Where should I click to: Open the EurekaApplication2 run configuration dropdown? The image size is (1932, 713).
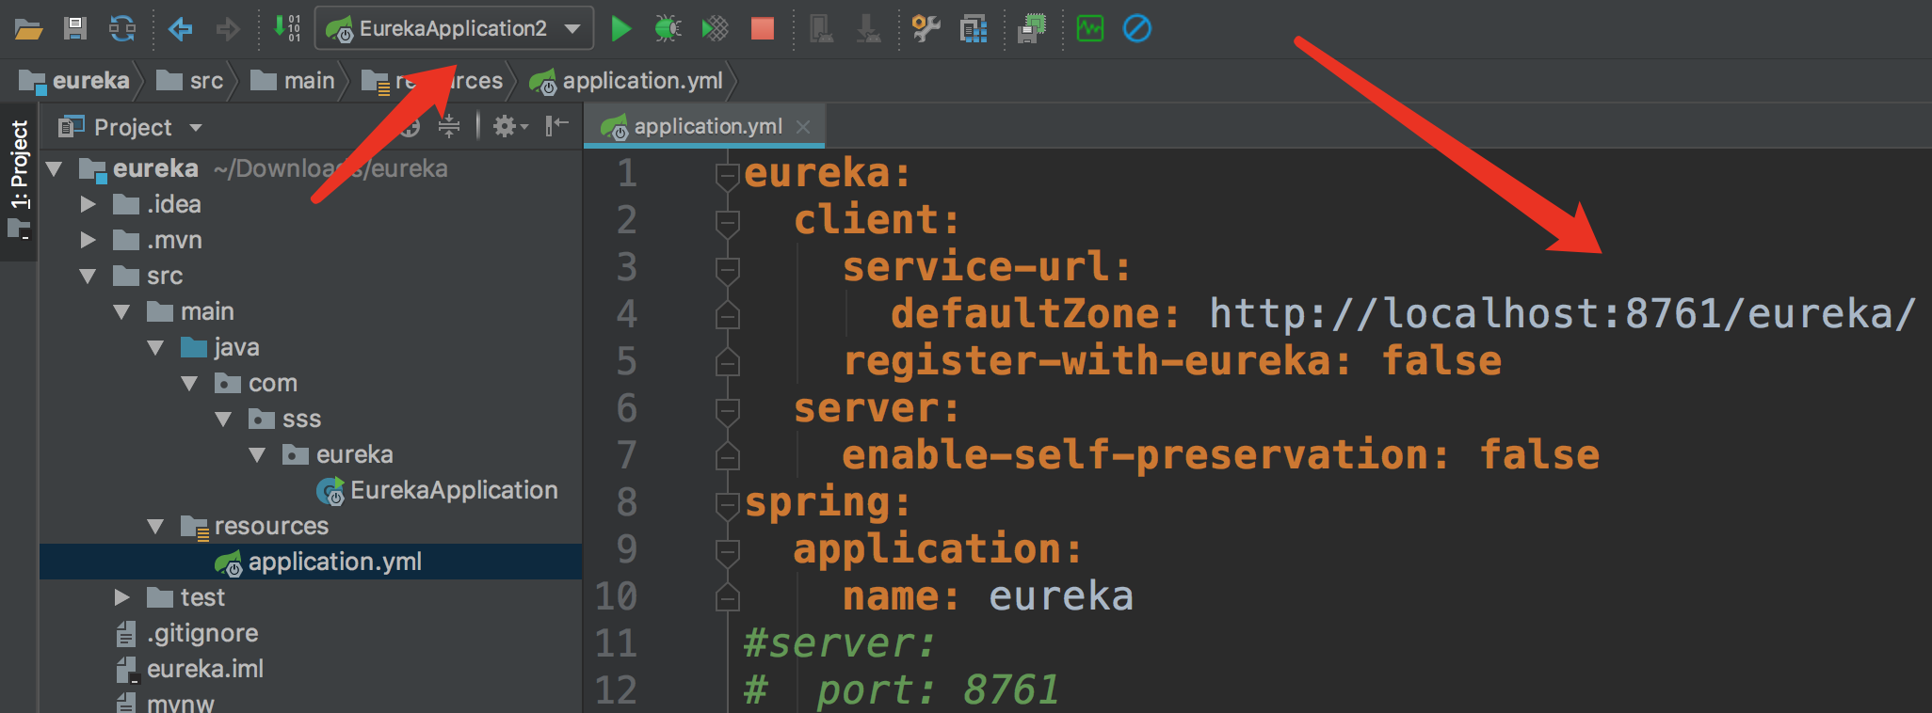(x=454, y=28)
